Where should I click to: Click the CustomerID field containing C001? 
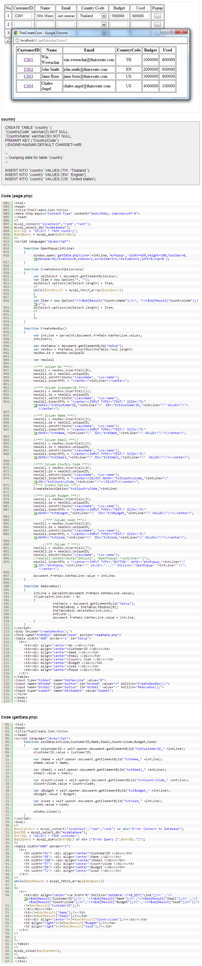point(23,16)
